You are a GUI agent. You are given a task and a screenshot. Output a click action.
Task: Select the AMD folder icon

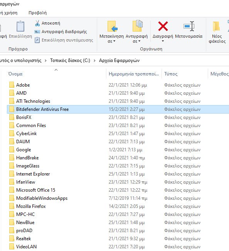pos(12,93)
